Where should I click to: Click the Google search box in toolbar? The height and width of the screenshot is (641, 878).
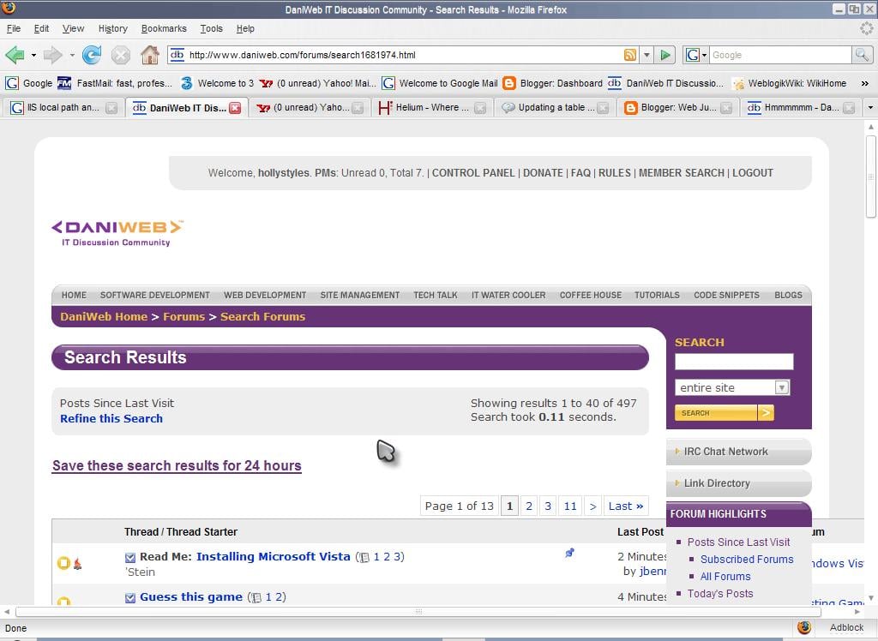pyautogui.click(x=780, y=55)
